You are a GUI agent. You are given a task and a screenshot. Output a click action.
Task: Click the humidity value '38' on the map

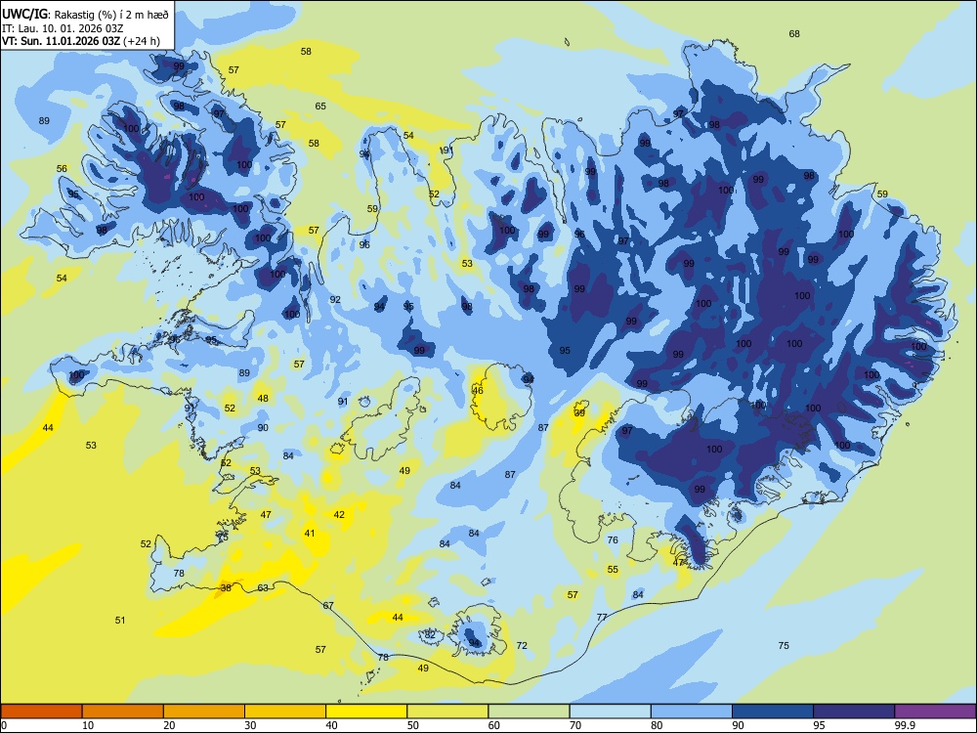[x=227, y=587]
